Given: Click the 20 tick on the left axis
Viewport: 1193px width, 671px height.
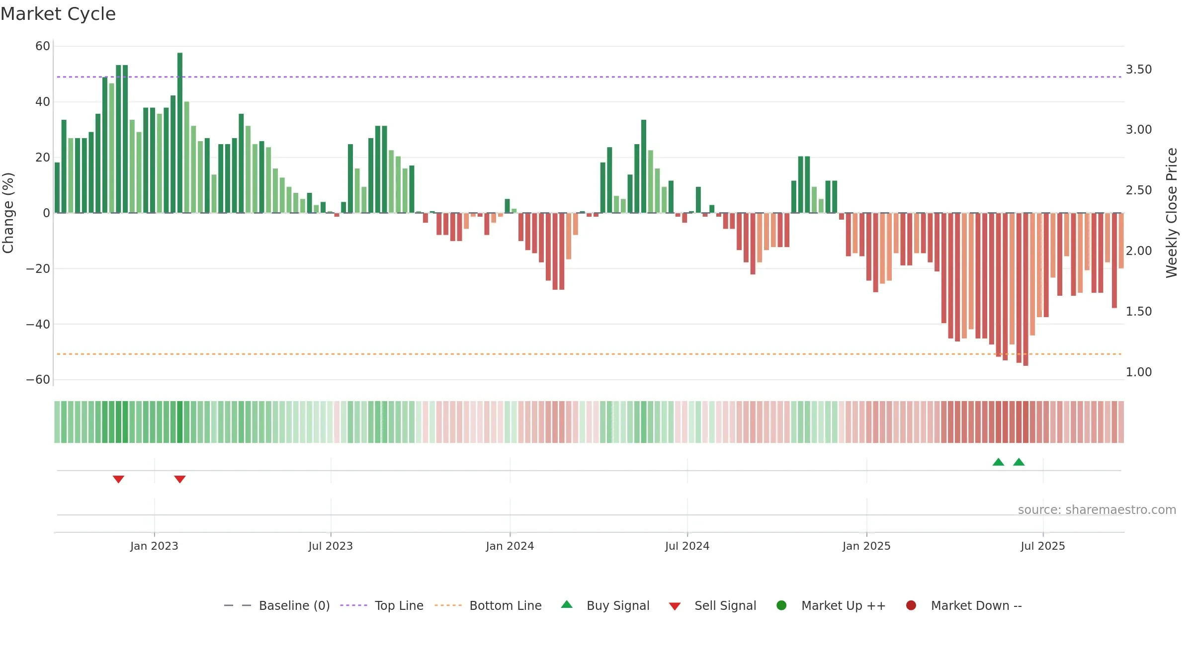Looking at the screenshot, I should click(43, 158).
